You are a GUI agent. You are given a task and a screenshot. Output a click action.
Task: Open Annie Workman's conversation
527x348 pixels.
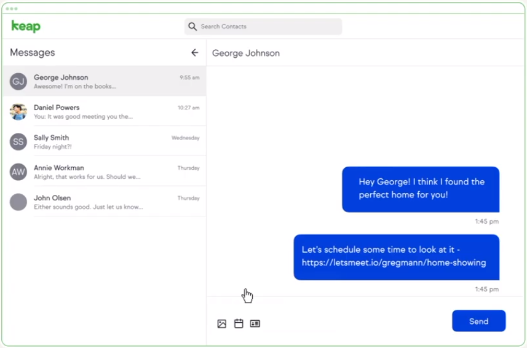(x=111, y=172)
